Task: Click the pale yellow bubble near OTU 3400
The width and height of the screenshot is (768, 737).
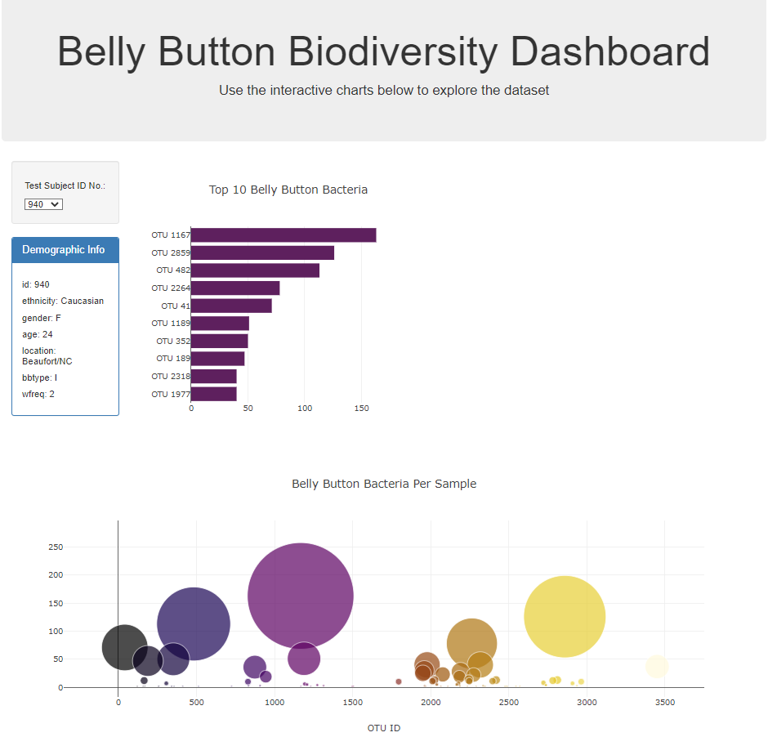Action: pos(655,667)
